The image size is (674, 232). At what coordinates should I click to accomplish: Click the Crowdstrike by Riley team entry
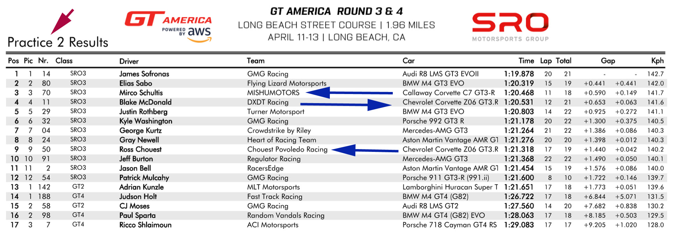click(x=279, y=131)
